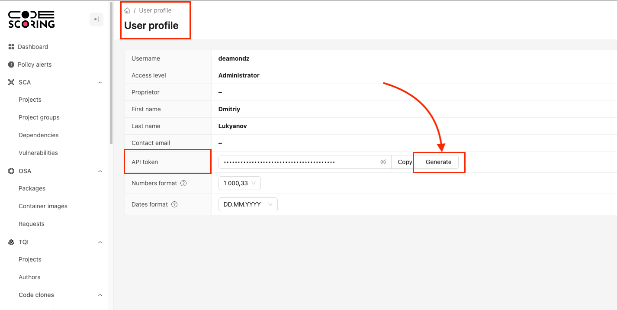The height and width of the screenshot is (310, 617).
Task: Click the Dates format help icon
Action: [x=174, y=204]
